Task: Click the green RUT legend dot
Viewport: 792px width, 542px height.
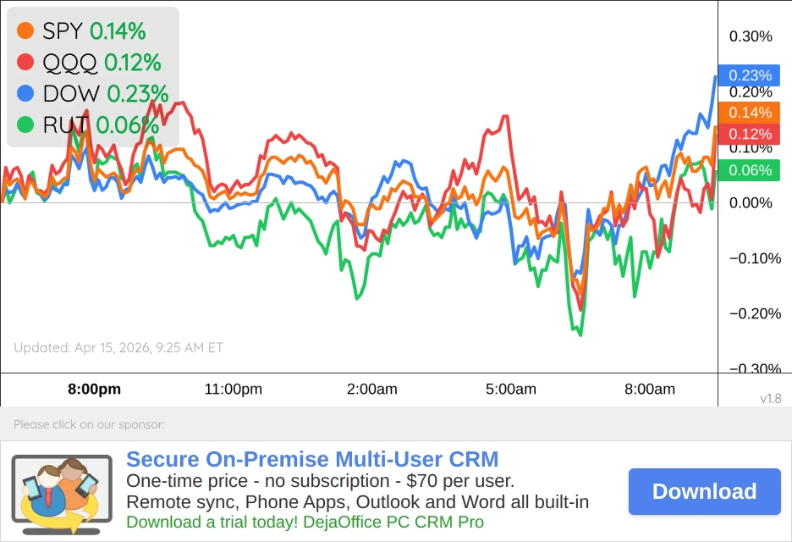Action: [x=24, y=124]
